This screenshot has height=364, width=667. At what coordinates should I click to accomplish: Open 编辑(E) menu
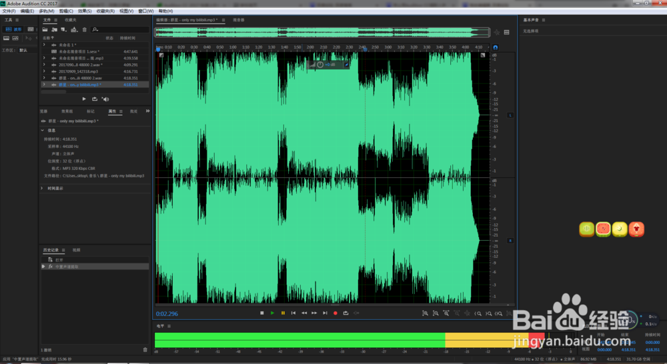[x=27, y=11]
